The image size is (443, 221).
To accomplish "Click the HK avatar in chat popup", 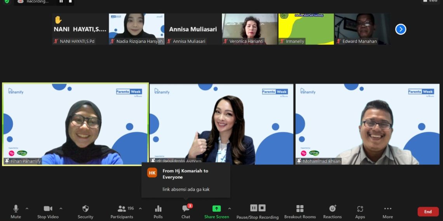I will [152, 173].
